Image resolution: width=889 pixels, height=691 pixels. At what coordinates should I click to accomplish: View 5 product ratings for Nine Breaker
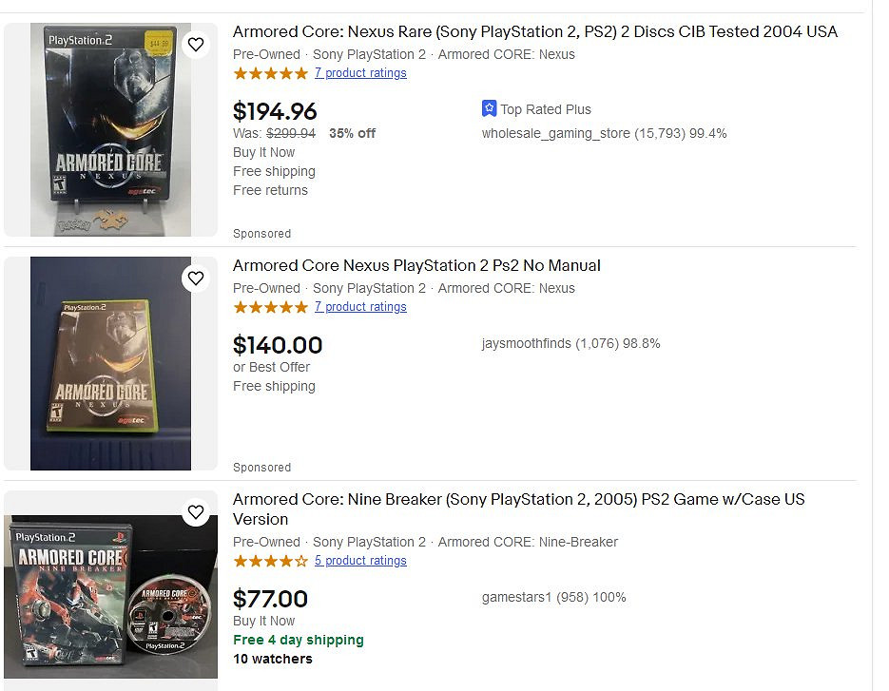click(360, 561)
